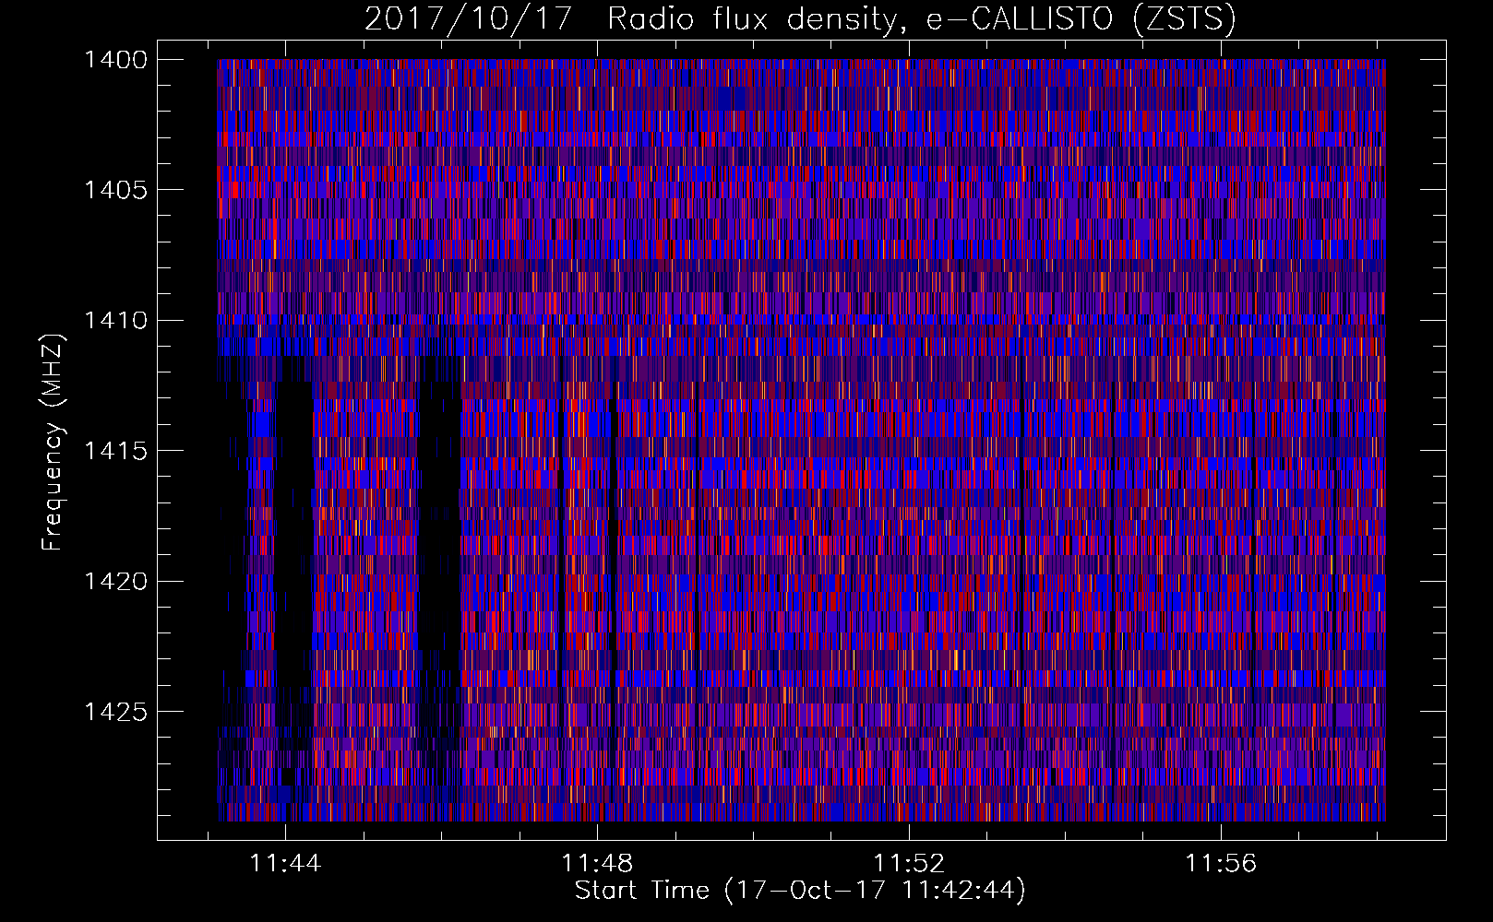This screenshot has width=1493, height=922.
Task: Click the 1410 frequency tick label
Action: 114,320
